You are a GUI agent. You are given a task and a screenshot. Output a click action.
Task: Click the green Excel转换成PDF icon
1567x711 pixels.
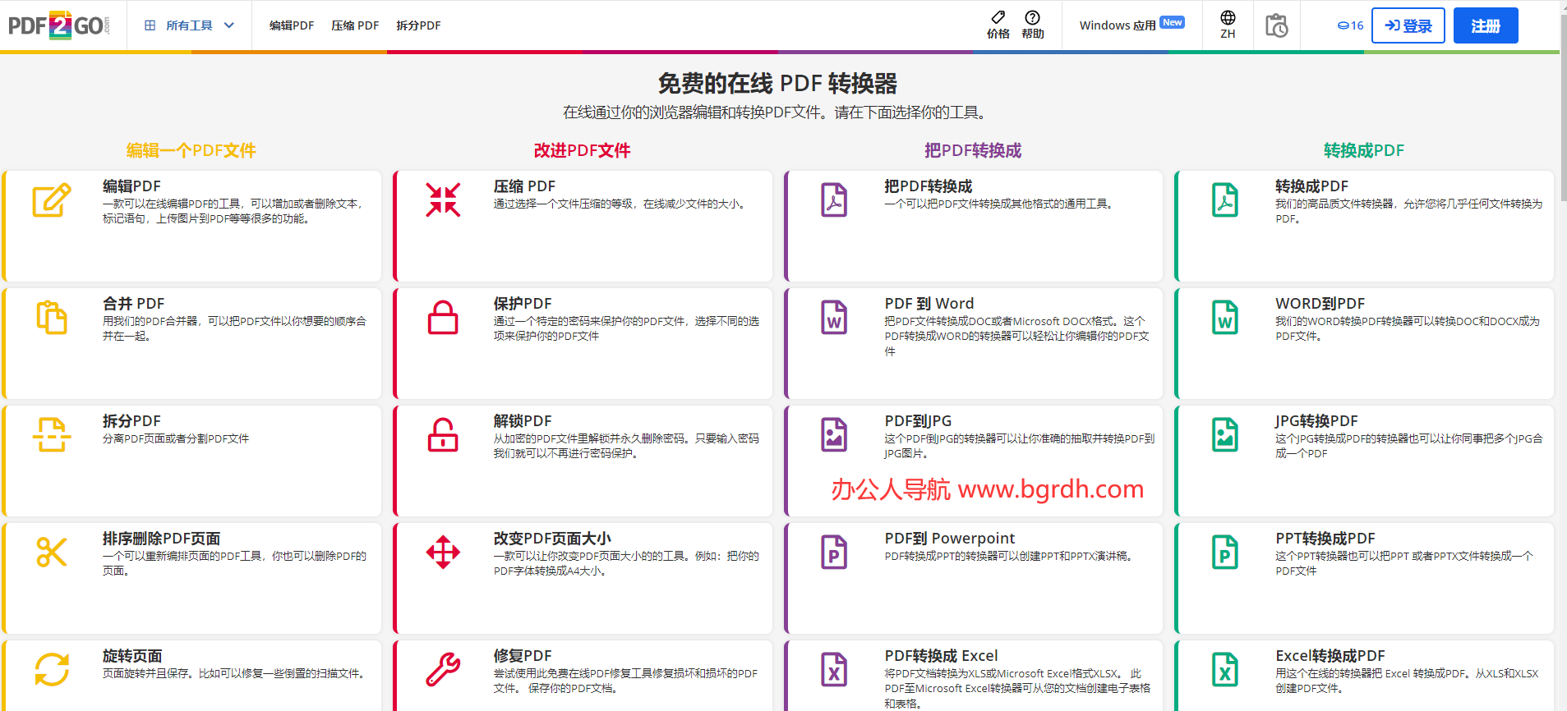pyautogui.click(x=1225, y=670)
